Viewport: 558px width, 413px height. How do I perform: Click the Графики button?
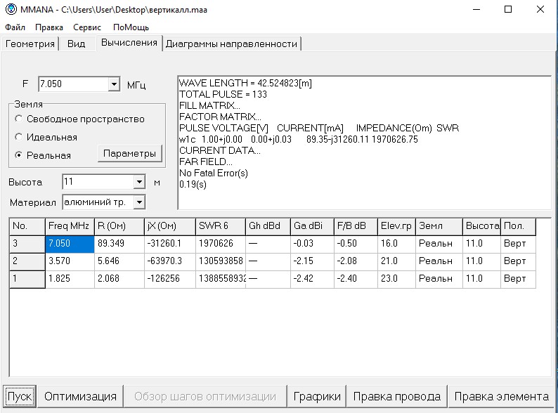pyautogui.click(x=317, y=396)
